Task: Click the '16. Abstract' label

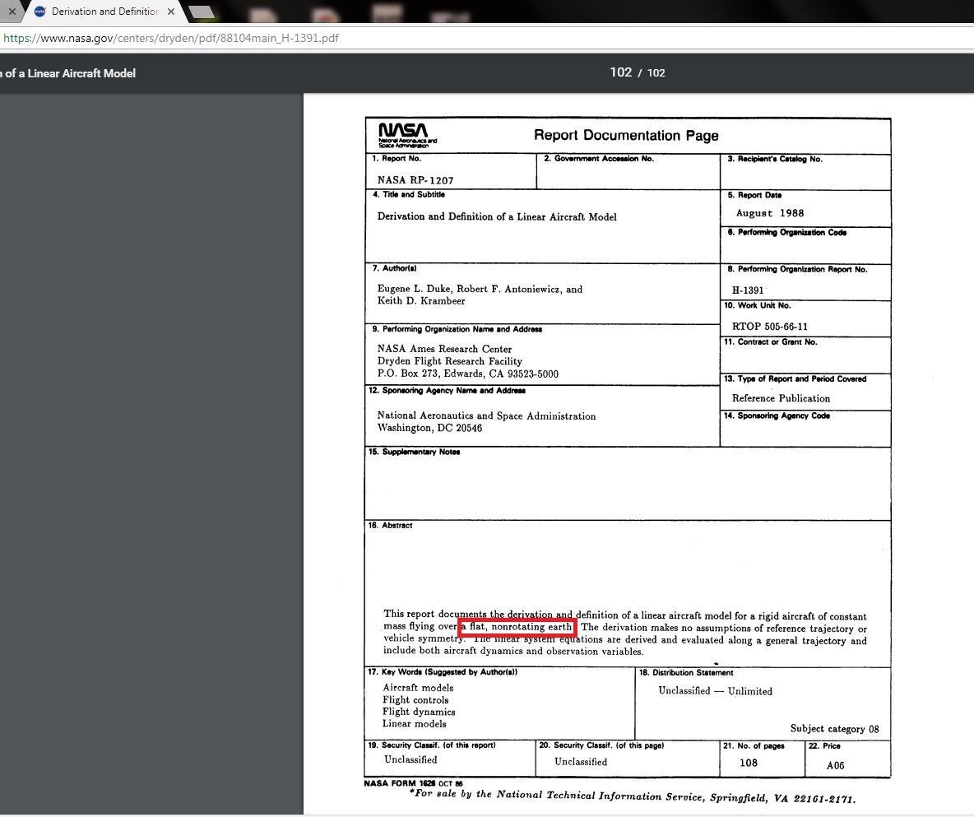Action: (390, 525)
